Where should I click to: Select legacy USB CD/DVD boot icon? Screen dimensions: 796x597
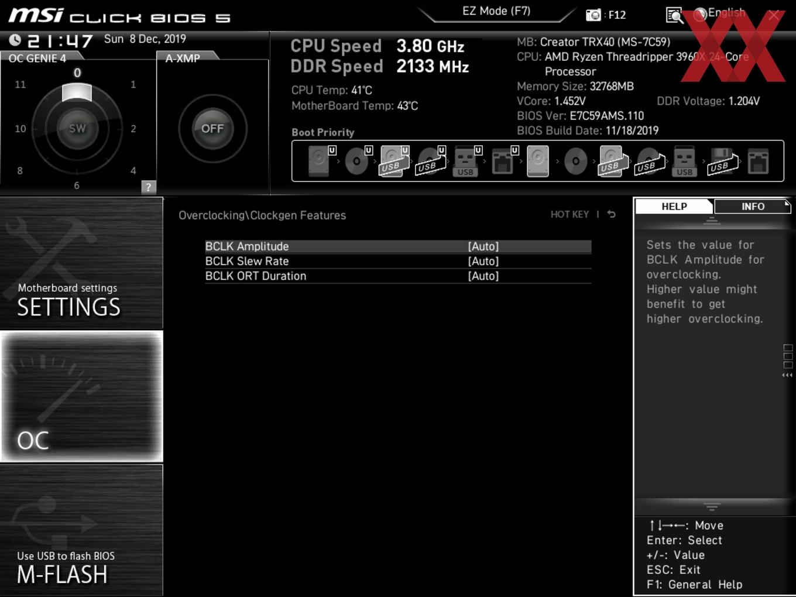(650, 161)
